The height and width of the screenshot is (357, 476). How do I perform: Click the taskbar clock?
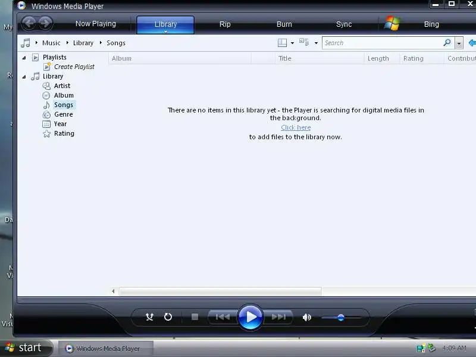[454, 348]
